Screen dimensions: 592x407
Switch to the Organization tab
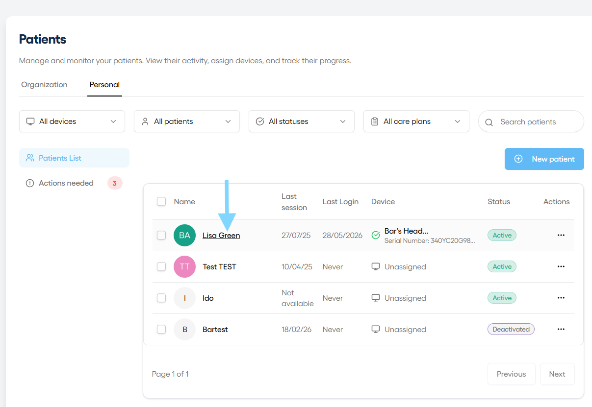tap(44, 84)
